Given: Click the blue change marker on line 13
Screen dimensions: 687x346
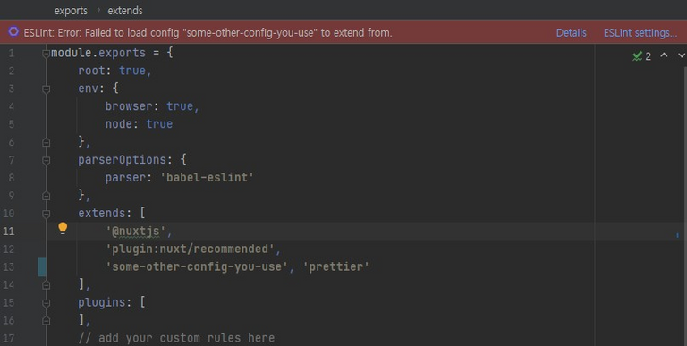Looking at the screenshot, I should (42, 266).
